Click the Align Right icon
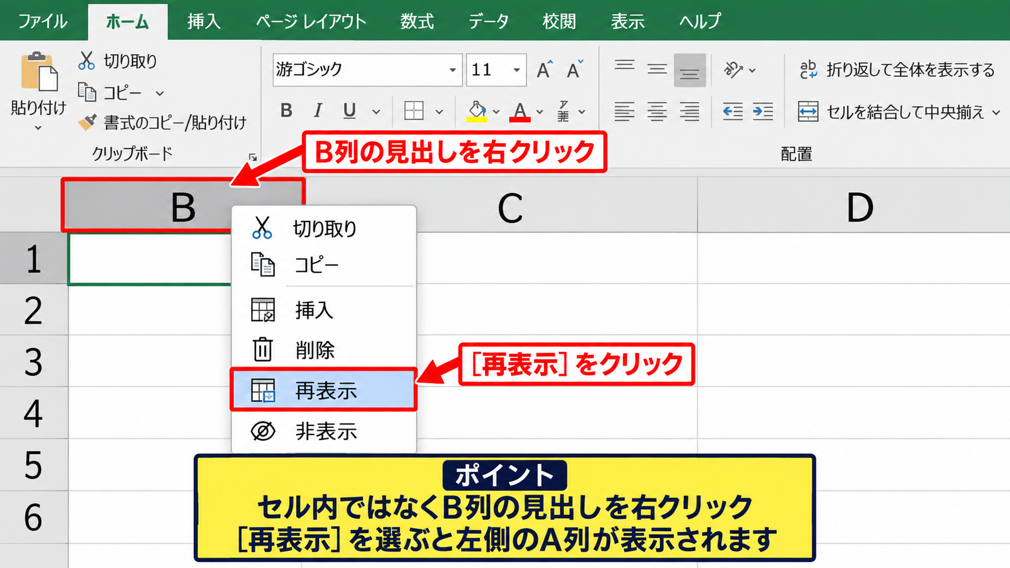 pyautogui.click(x=690, y=112)
